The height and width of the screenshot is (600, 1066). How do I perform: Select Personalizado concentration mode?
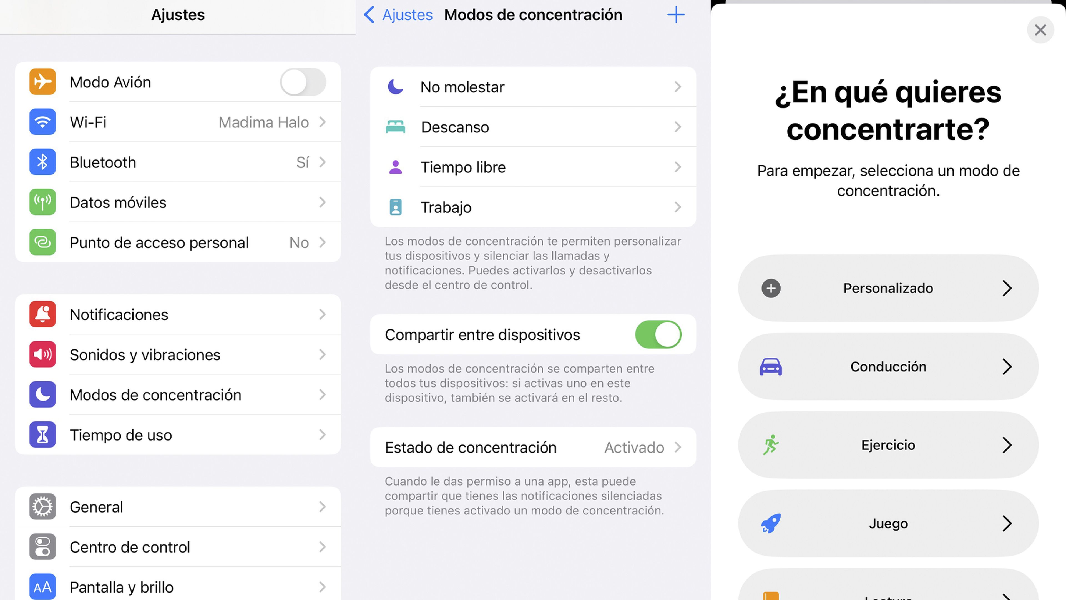coord(888,288)
